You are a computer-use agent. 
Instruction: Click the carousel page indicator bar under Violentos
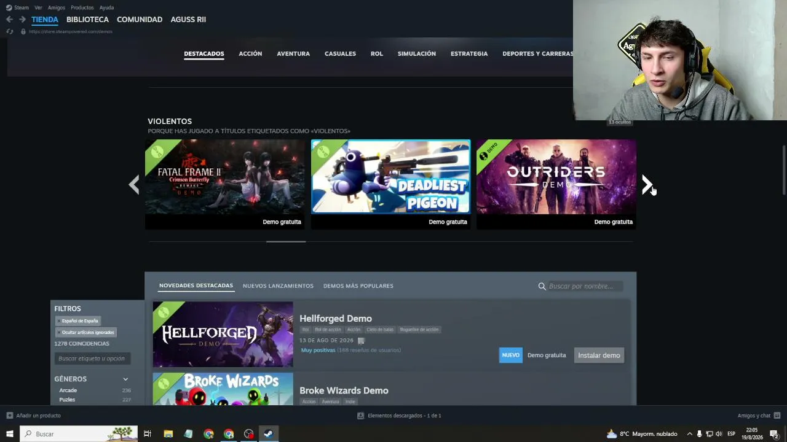tap(286, 242)
